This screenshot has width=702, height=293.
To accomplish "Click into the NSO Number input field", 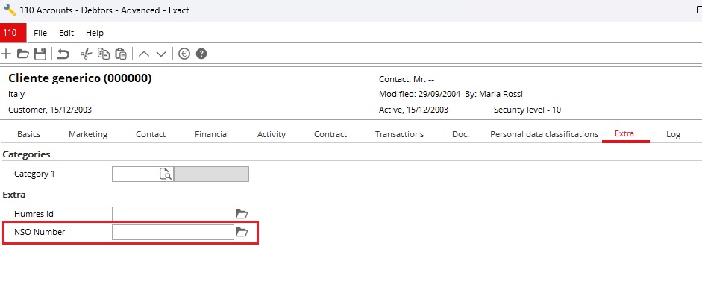I will click(x=173, y=232).
